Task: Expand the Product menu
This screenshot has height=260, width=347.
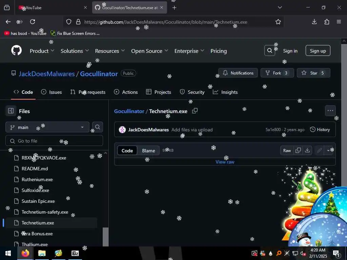Action: tap(42, 51)
